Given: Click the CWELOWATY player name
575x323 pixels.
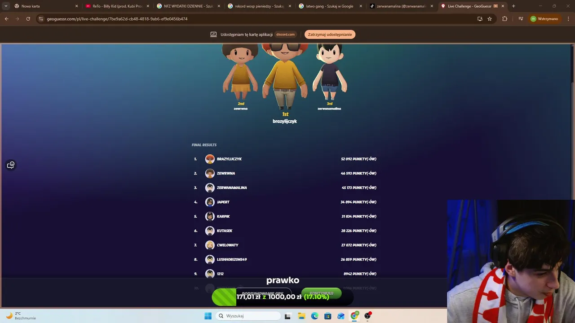Looking at the screenshot, I should tap(228, 245).
